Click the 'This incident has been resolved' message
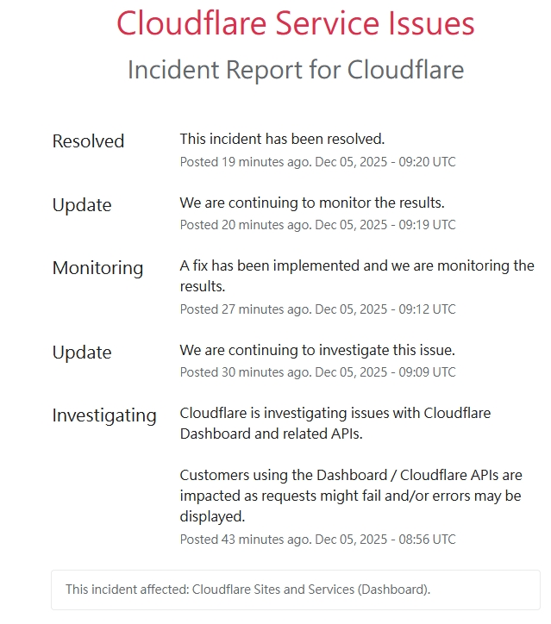Image resolution: width=551 pixels, height=624 pixels. pyautogui.click(x=282, y=138)
